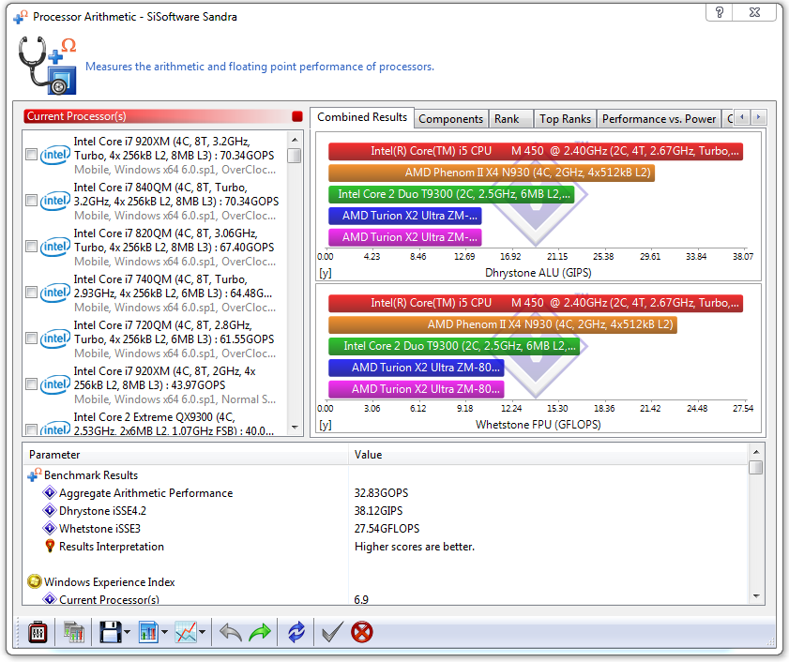Viewport: 789px width, 662px height.
Task: Click the magenta AMD Turion X2 Dhrystone bar
Action: pyautogui.click(x=405, y=237)
